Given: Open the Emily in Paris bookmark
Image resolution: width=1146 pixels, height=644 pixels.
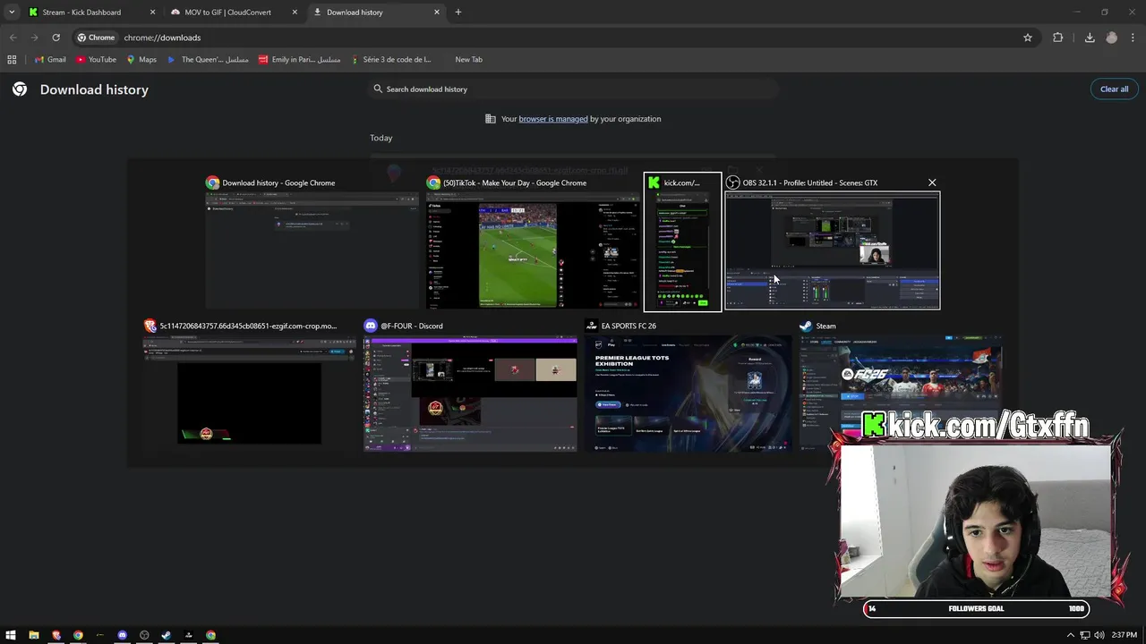Looking at the screenshot, I should point(299,60).
